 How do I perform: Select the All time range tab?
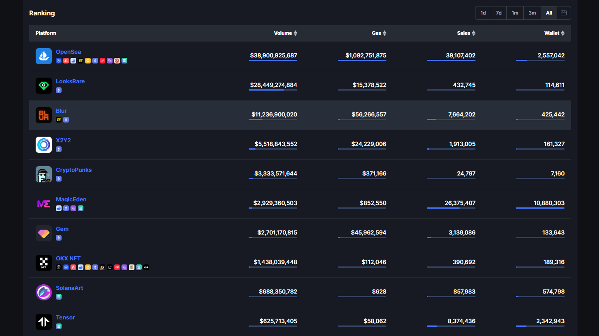(549, 13)
